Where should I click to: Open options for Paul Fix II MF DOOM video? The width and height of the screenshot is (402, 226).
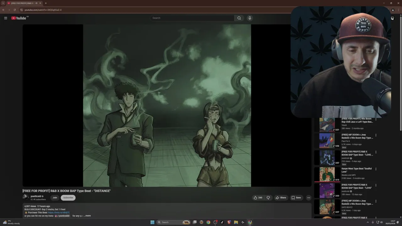point(376,135)
